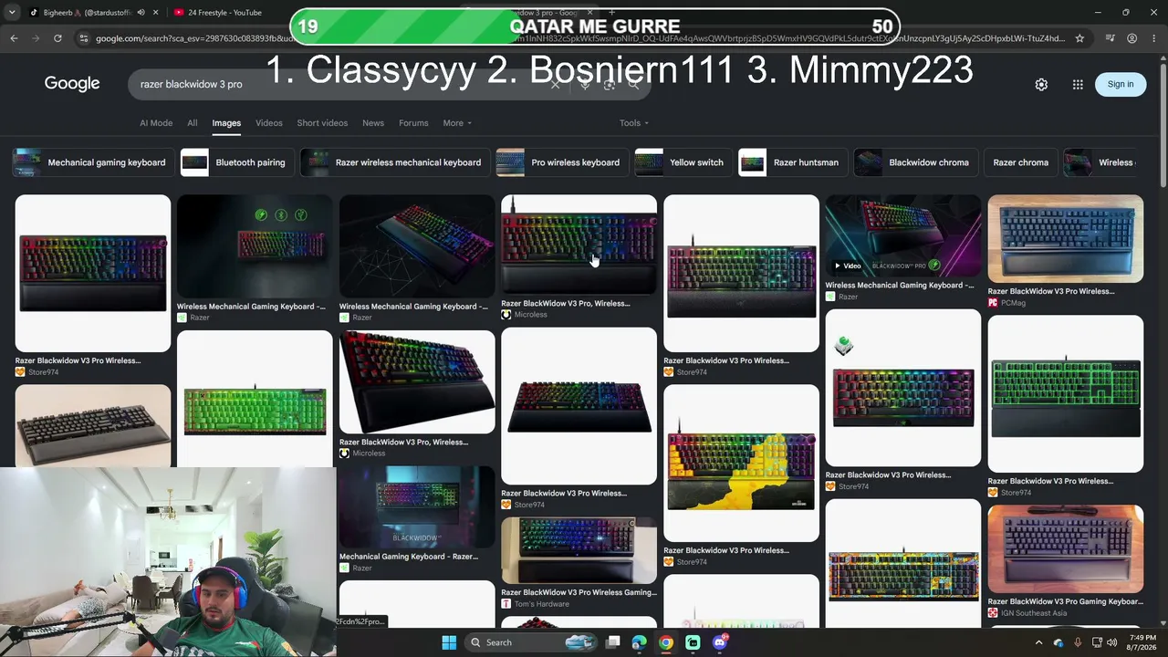This screenshot has width=1168, height=657.
Task: Reload the Google results page
Action: 57,38
